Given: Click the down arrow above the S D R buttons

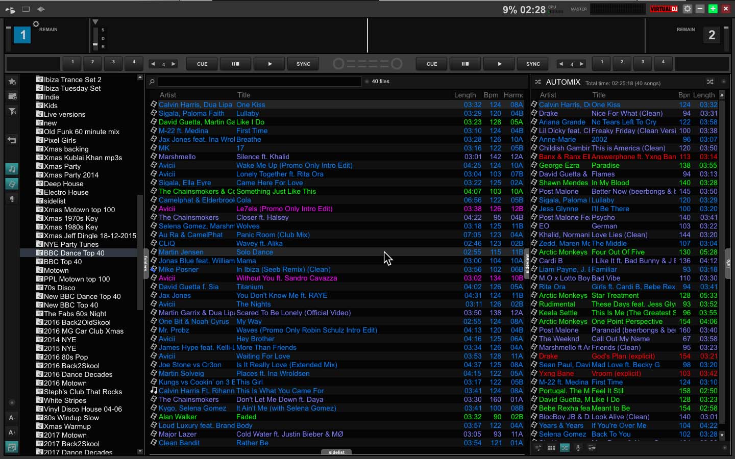Looking at the screenshot, I should pos(95,22).
